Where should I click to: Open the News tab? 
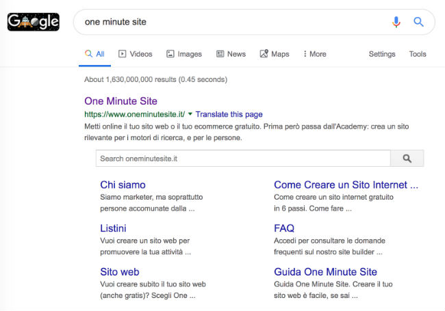pos(231,54)
